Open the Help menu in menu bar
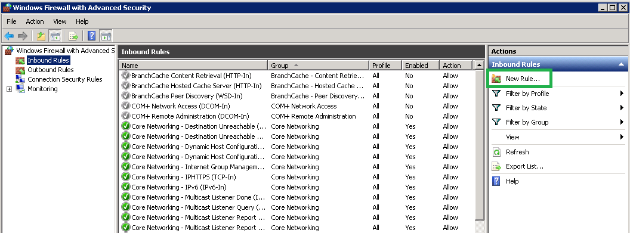The height and width of the screenshot is (233, 630). (x=82, y=21)
